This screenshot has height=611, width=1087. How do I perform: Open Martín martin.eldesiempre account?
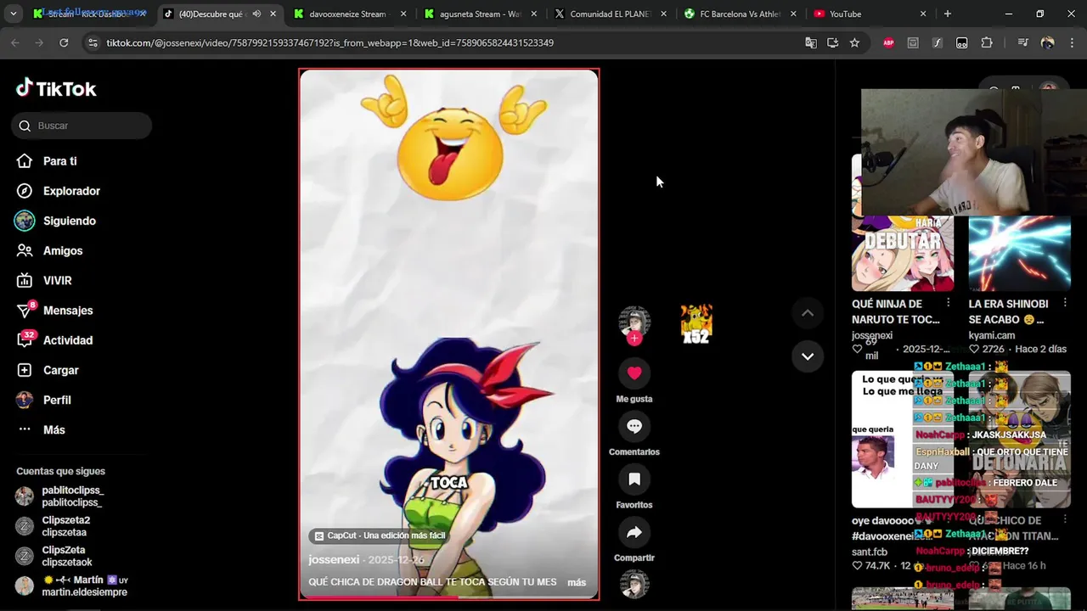(84, 586)
